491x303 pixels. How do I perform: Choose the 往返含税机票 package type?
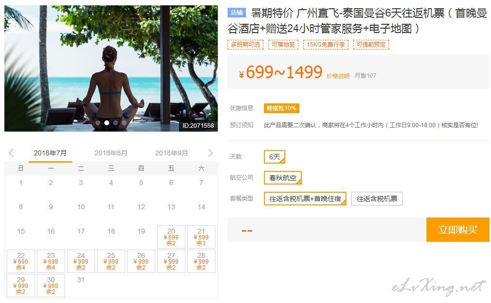coord(377,199)
